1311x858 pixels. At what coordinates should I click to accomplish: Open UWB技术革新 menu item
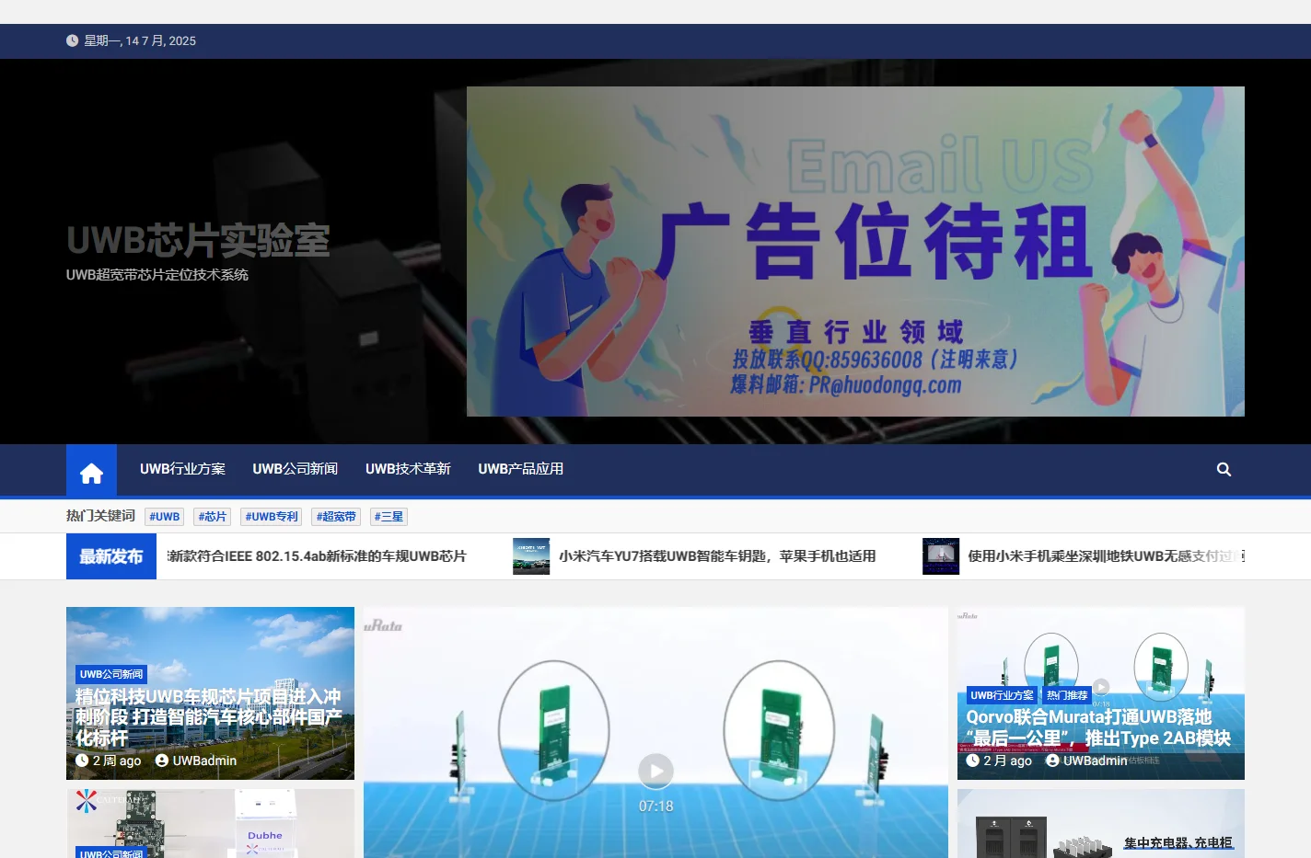click(408, 469)
